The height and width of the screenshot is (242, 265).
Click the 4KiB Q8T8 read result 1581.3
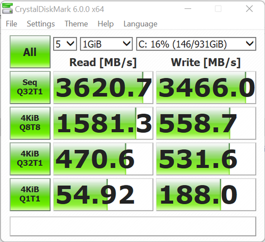pyautogui.click(x=103, y=123)
